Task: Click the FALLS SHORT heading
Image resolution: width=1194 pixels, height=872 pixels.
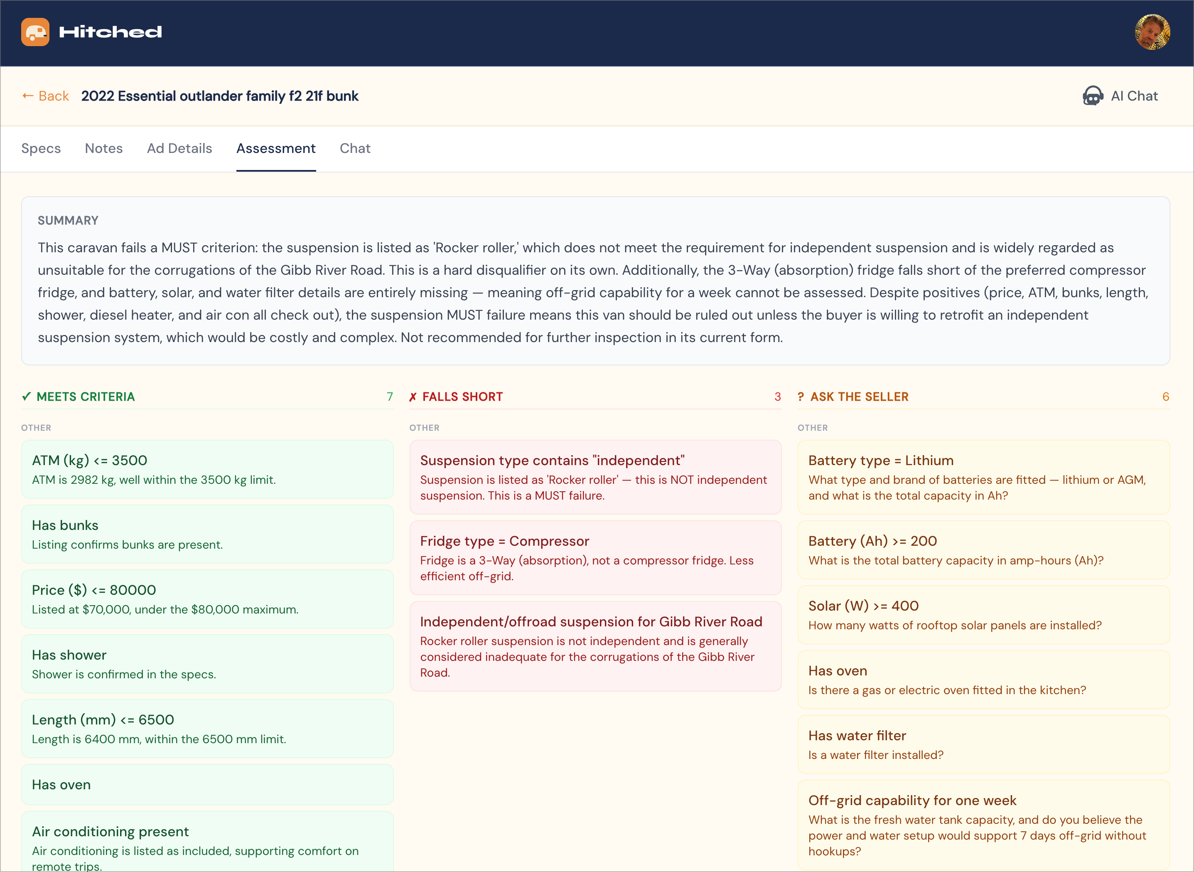Action: pos(463,397)
